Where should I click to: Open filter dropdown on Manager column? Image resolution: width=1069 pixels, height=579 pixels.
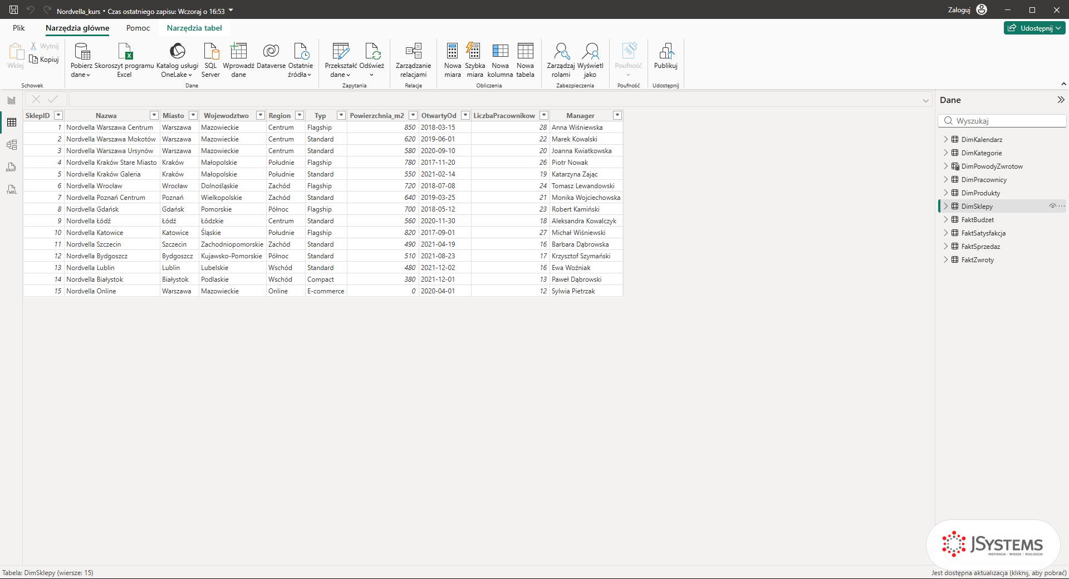pos(617,115)
